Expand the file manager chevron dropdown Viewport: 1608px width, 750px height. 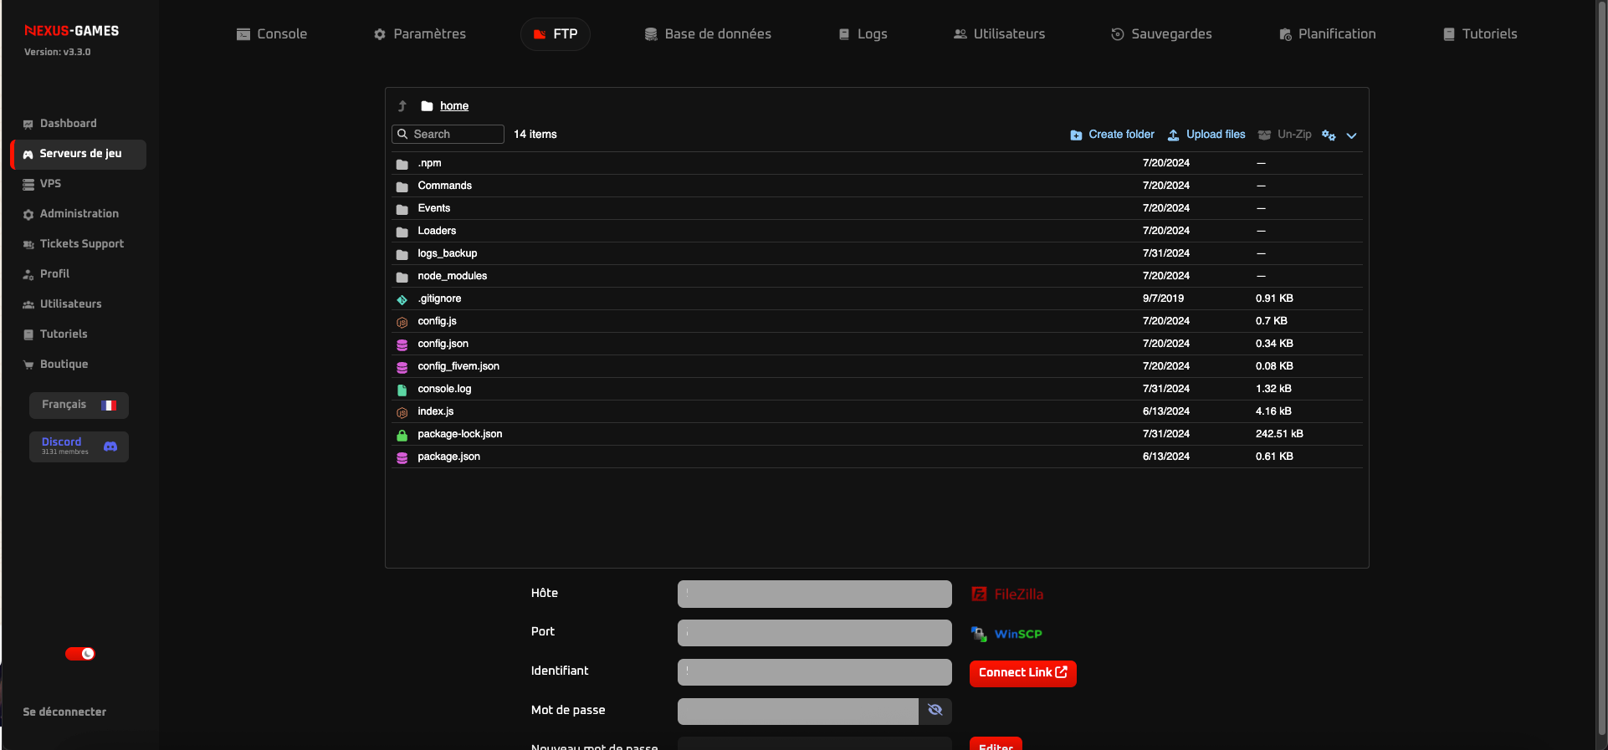pos(1351,135)
